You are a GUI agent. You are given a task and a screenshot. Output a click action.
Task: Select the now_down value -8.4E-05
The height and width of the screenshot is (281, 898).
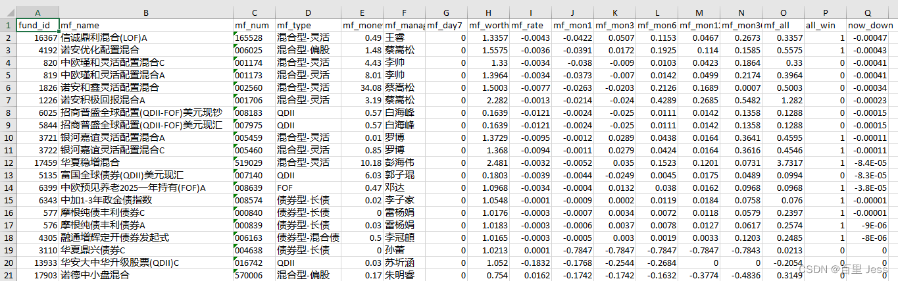tap(867, 162)
